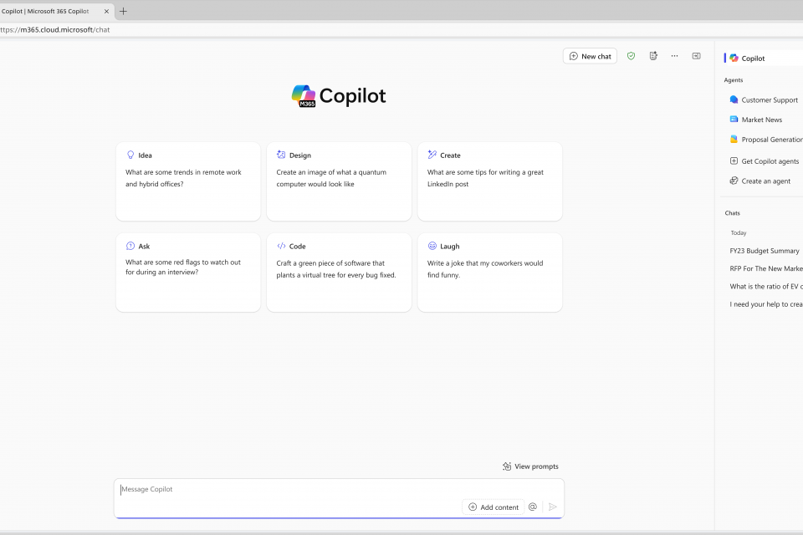The width and height of the screenshot is (803, 535).
Task: Open the FY23 Budget Summary chat
Action: click(765, 251)
